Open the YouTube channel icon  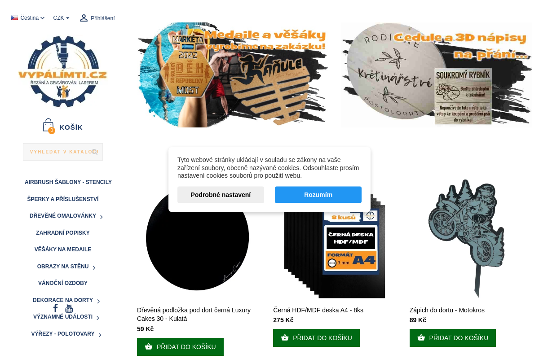69,308
